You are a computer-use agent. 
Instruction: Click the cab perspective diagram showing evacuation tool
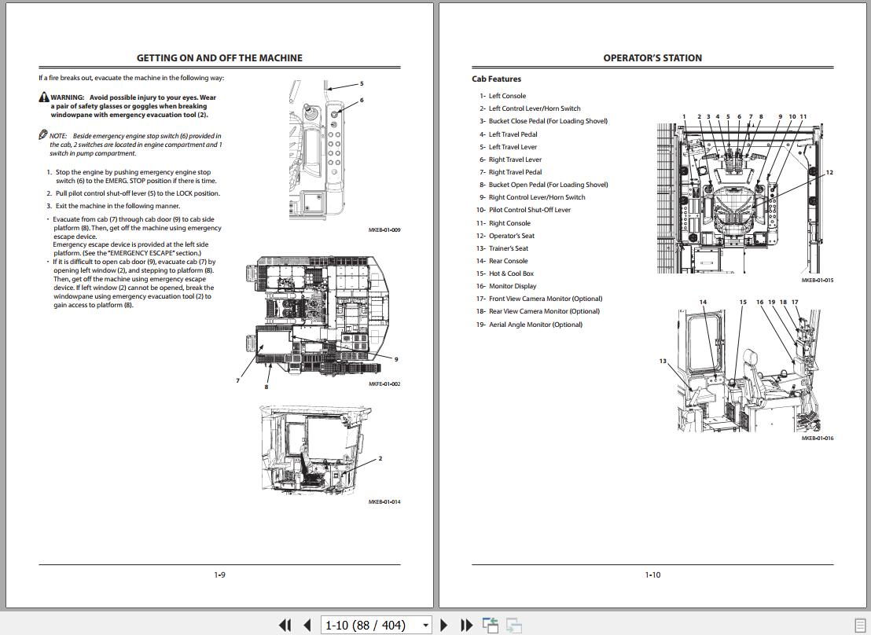coord(316,449)
